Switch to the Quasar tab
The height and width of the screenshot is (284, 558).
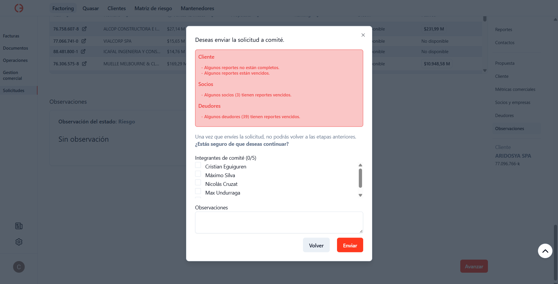(91, 8)
